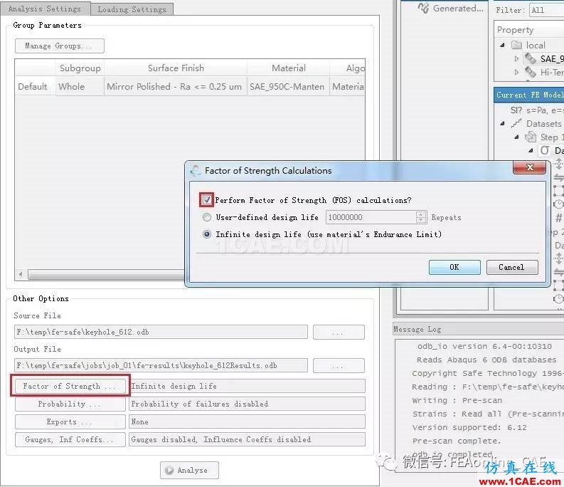This screenshot has width=564, height=487.
Task: Select User-defined design life radio button
Action: [207, 217]
